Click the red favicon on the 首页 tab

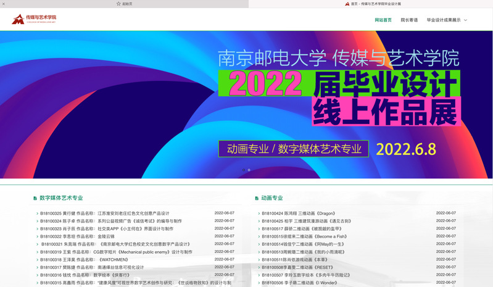click(x=347, y=4)
